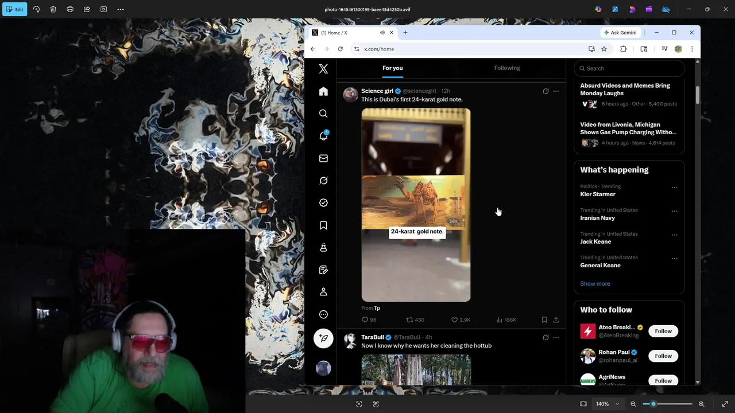The height and width of the screenshot is (413, 735).
Task: Click the browser page vertical scrollbar
Action: pos(698,95)
